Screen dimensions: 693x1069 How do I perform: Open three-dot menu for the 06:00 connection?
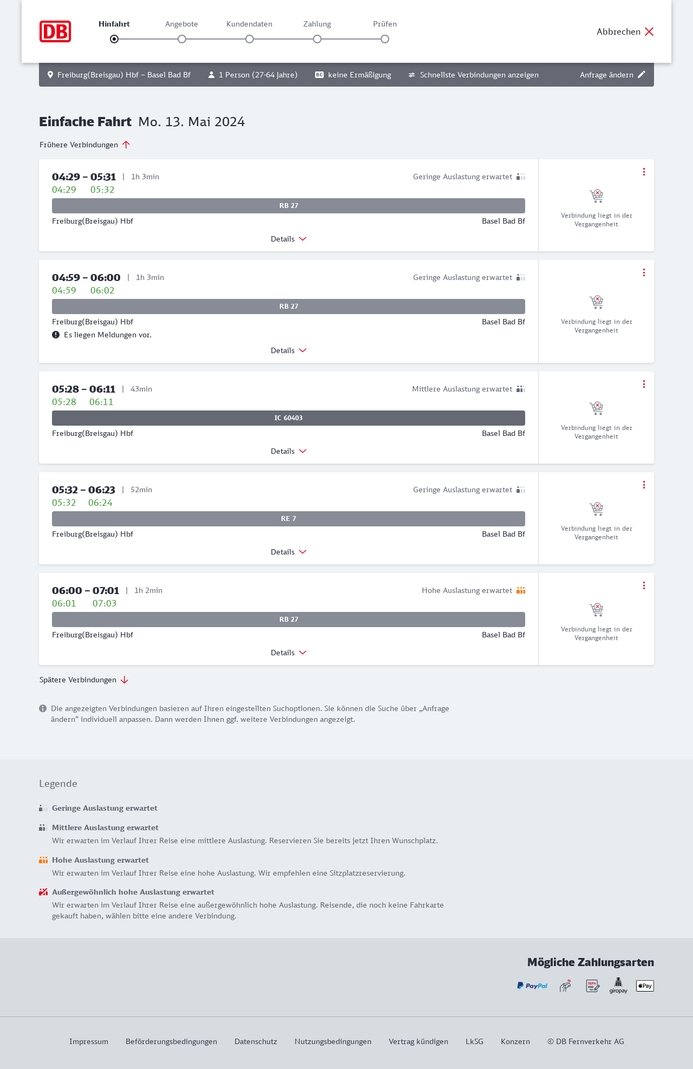pos(644,585)
